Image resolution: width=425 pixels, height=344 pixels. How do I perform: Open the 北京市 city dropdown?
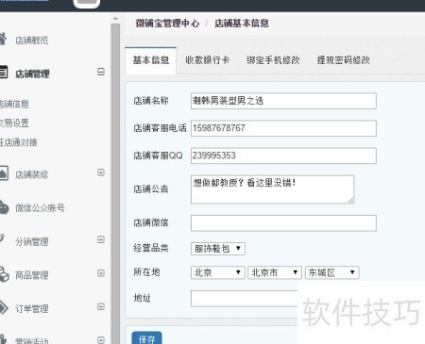click(275, 272)
